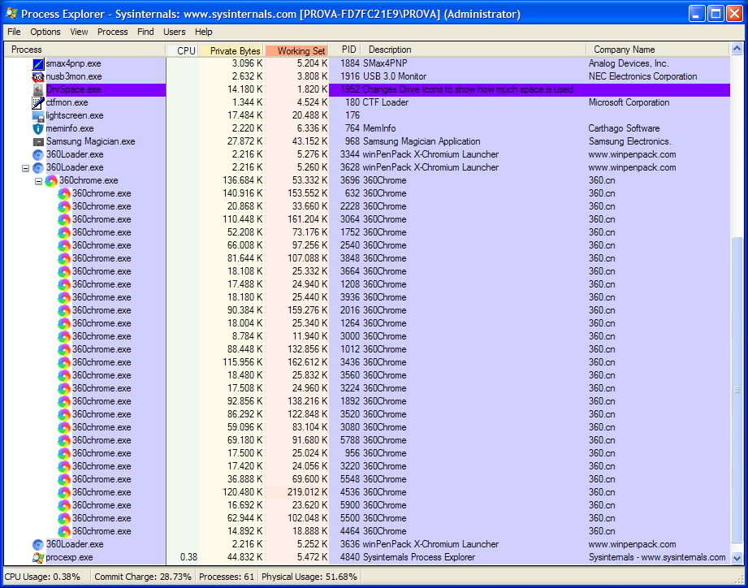
Task: Click the meminfo.exe shield icon
Action: tap(38, 129)
